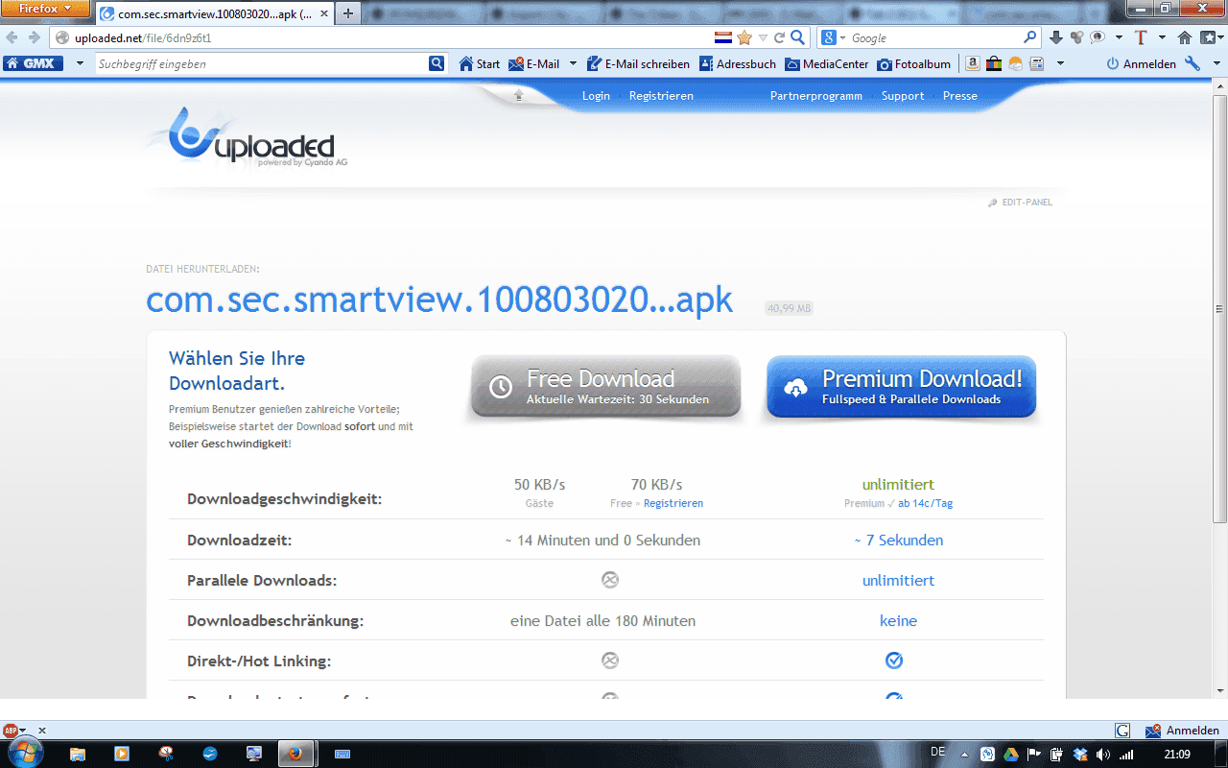Image resolution: width=1228 pixels, height=768 pixels.
Task: Click the vertical page scrollbar thumb
Action: click(x=1220, y=309)
